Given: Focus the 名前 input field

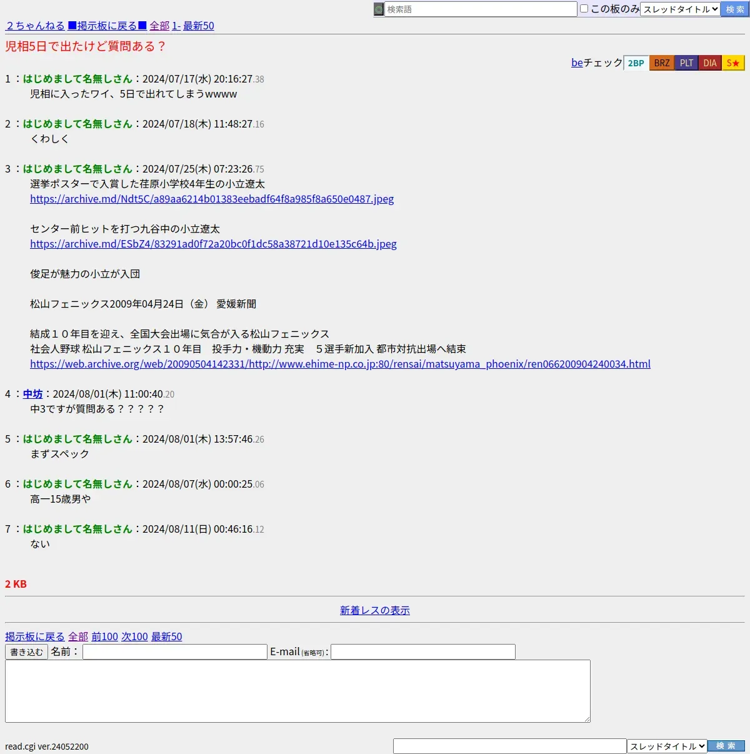Looking at the screenshot, I should [175, 652].
